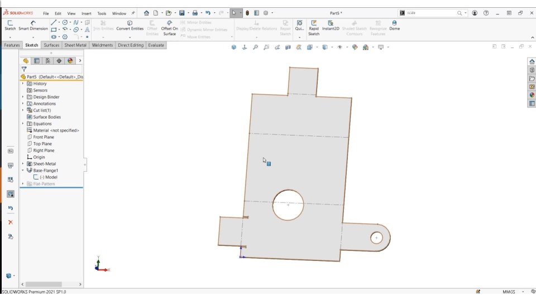Start the Rapid Sketch tool
536x301 pixels.
coord(314,25)
